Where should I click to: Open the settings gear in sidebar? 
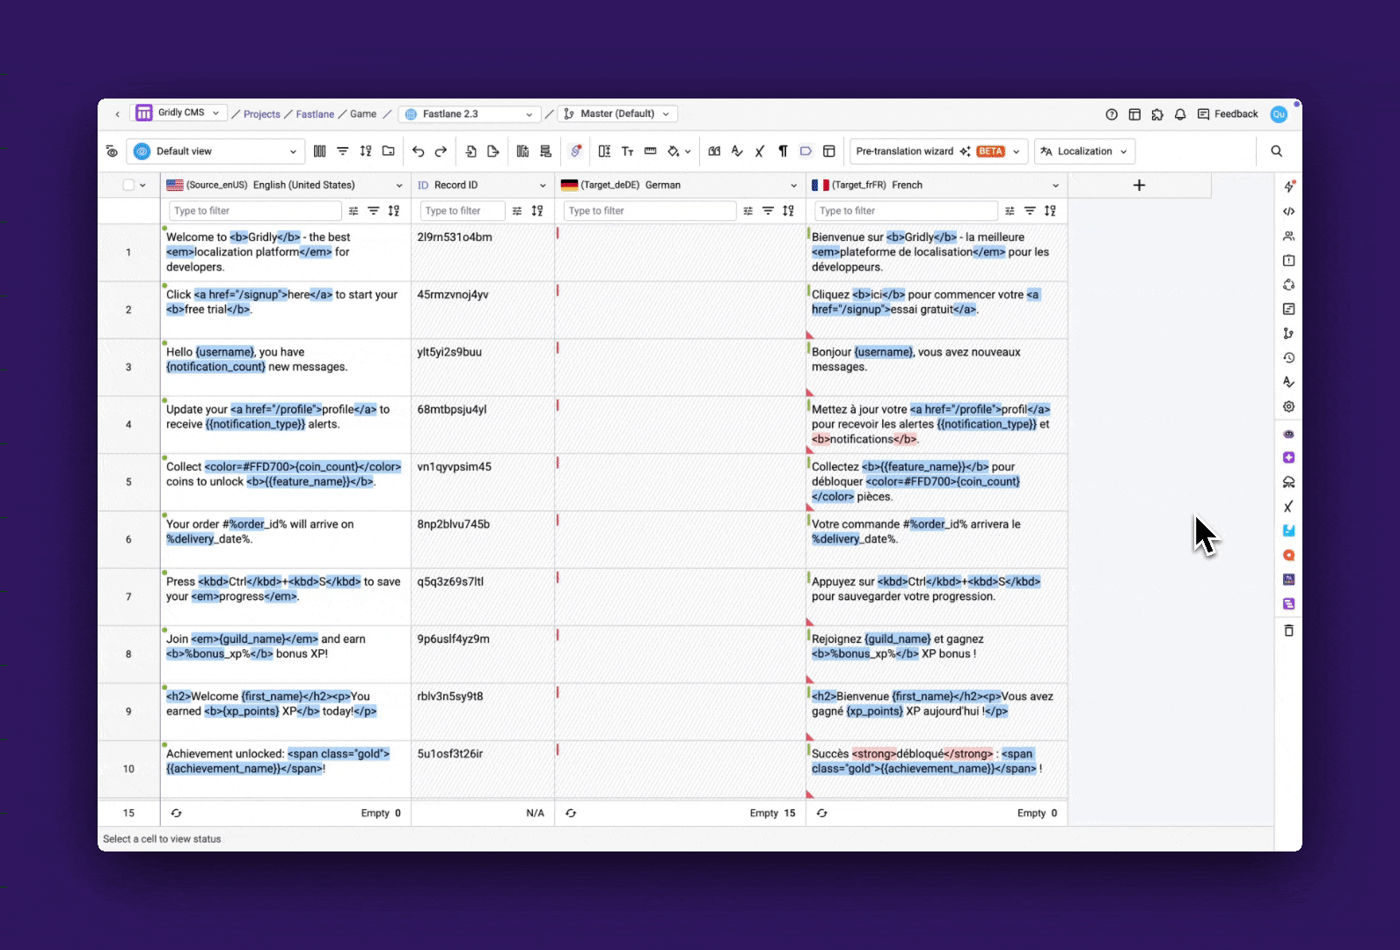coord(1289,406)
